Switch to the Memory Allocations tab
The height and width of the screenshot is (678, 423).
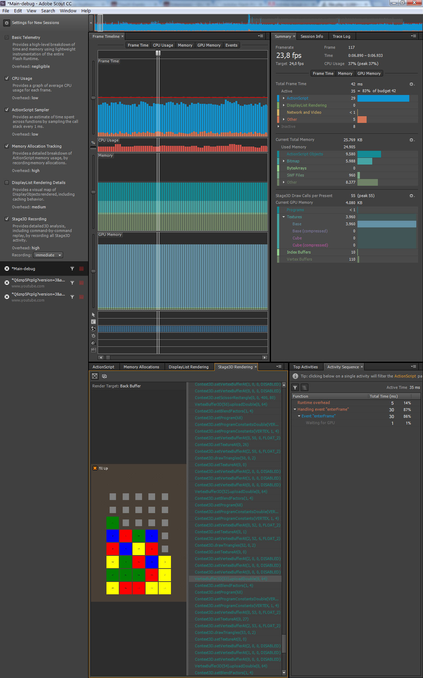(141, 367)
